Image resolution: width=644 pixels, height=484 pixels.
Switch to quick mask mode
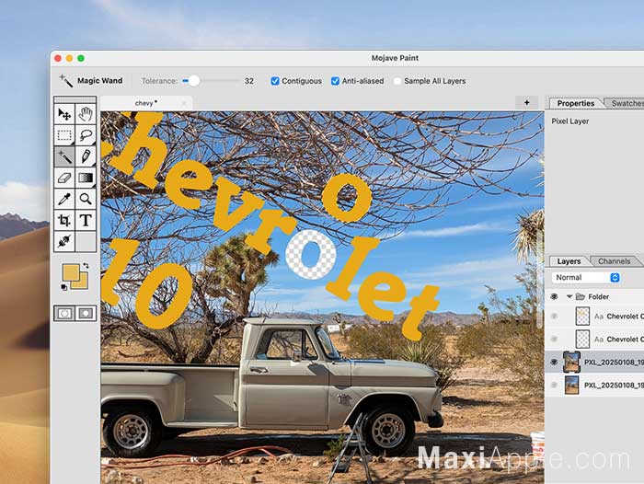tap(86, 314)
